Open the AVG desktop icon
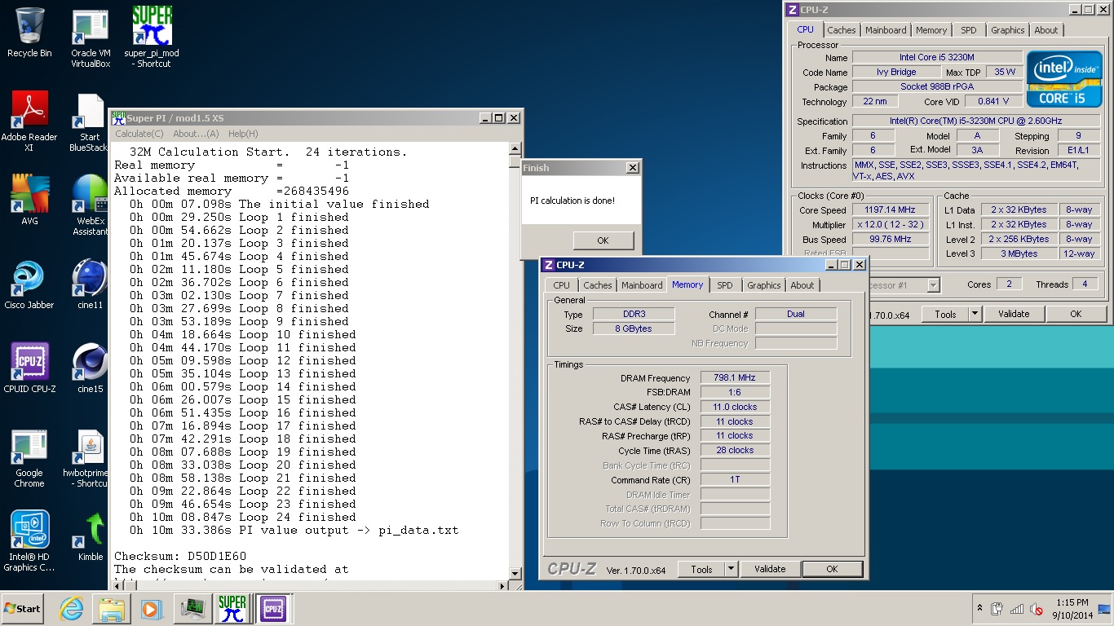The width and height of the screenshot is (1114, 626). point(29,199)
